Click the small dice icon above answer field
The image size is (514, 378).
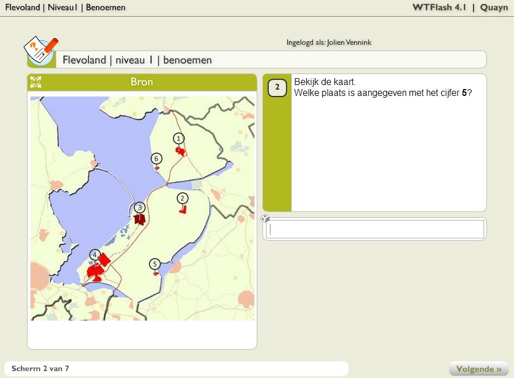tap(265, 218)
